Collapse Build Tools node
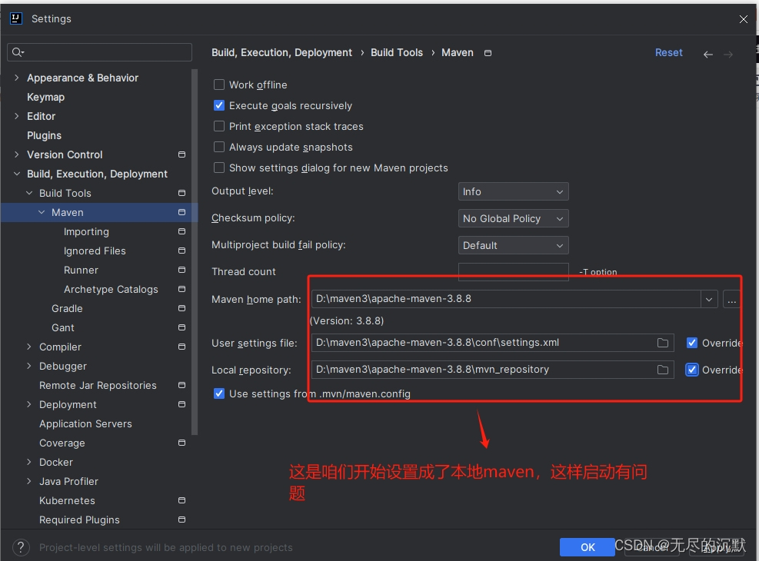 (x=29, y=193)
